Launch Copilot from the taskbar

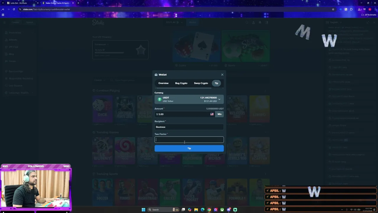tap(190, 210)
